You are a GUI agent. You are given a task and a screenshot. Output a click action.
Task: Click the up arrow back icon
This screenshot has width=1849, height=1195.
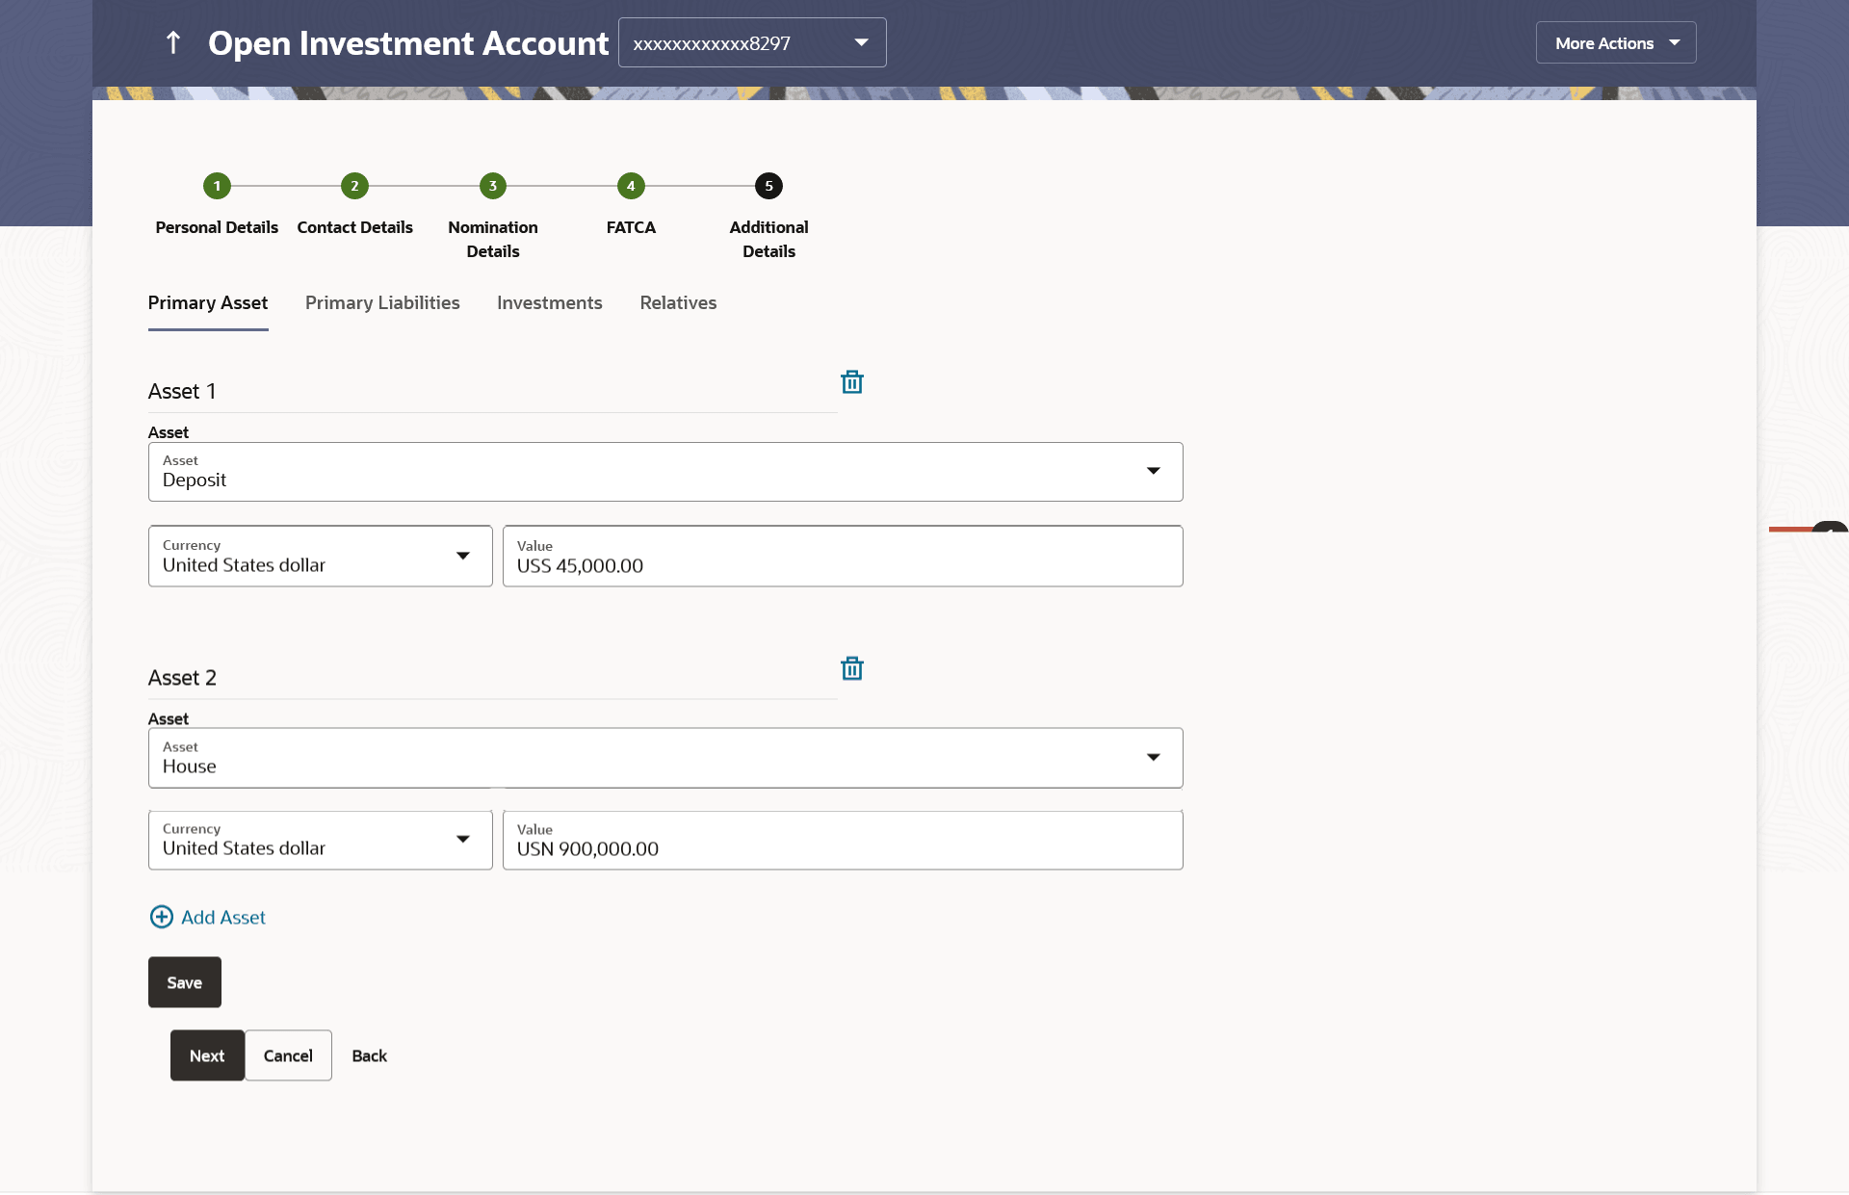(173, 42)
